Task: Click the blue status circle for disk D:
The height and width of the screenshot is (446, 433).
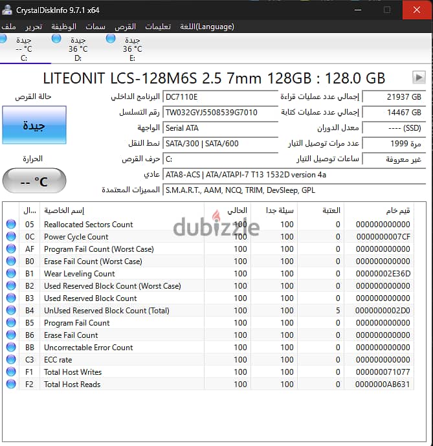Action: 56,38
